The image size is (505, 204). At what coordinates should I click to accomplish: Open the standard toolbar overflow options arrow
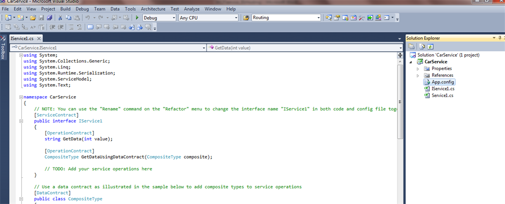[397, 19]
